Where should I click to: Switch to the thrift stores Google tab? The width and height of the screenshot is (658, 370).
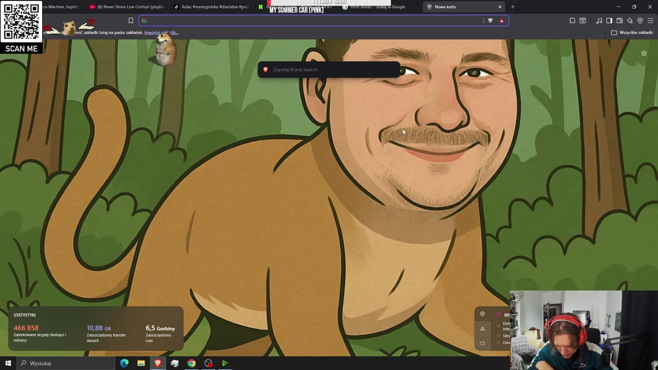[x=378, y=7]
